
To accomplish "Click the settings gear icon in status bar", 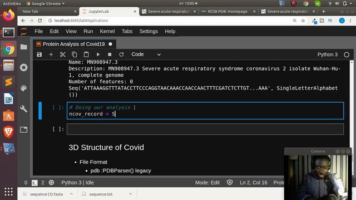I will coord(52,183).
